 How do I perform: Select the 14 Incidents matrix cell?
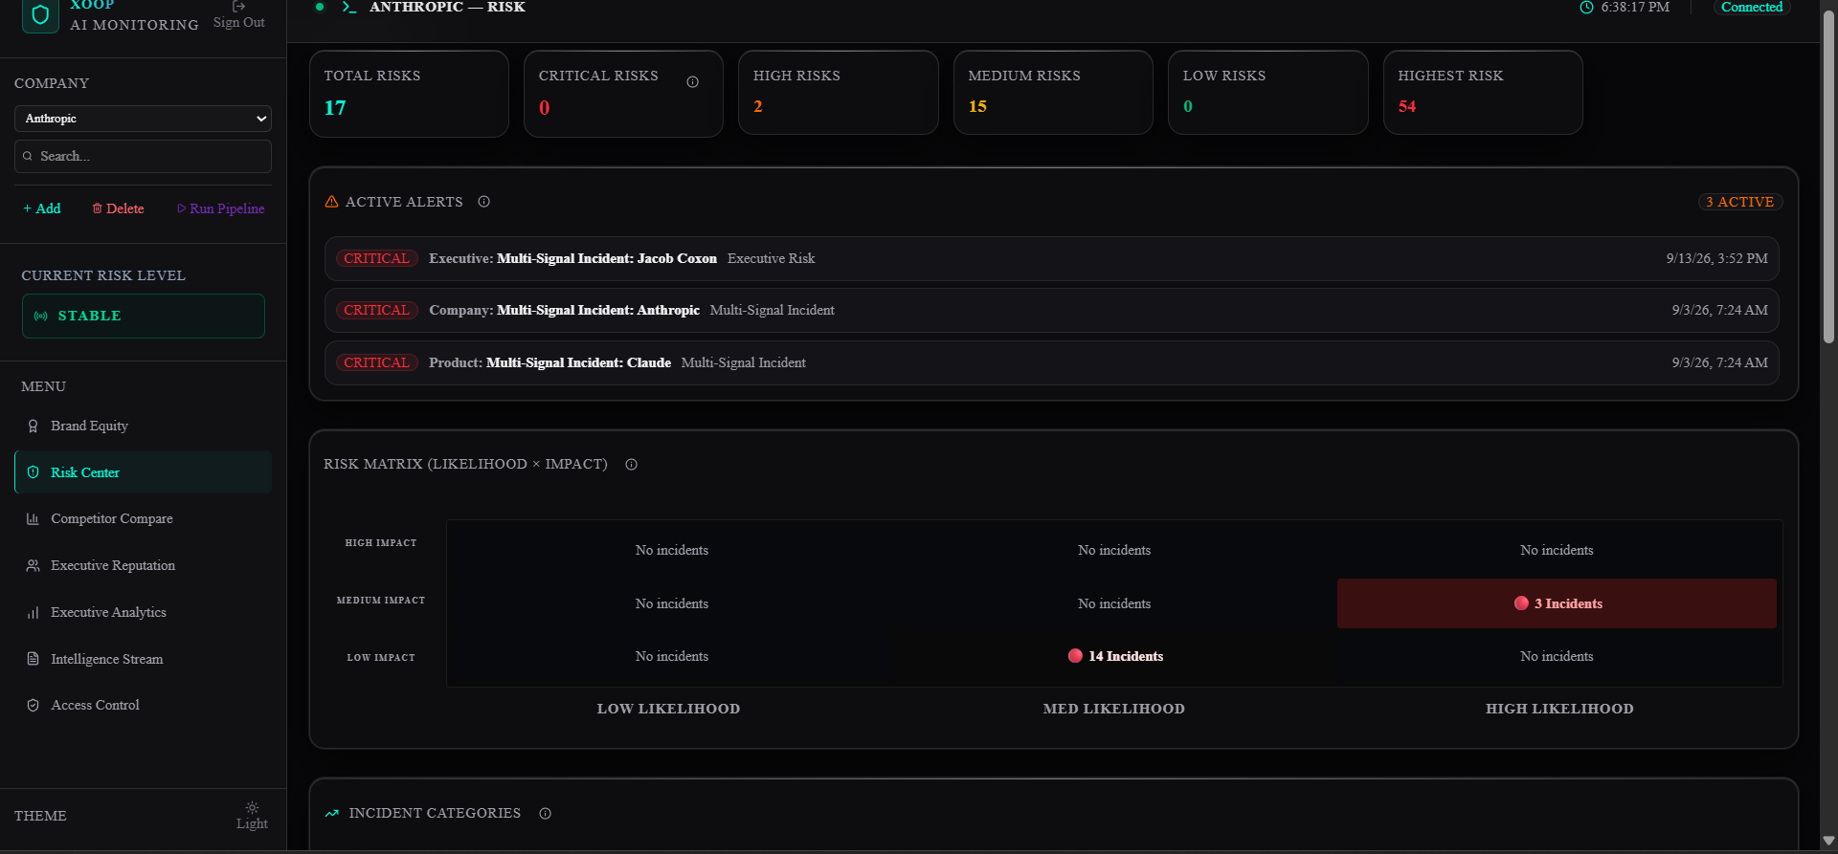click(1114, 656)
